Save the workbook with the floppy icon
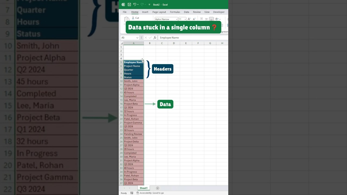Image resolution: width=347 pixels, height=195 pixels. point(129,5)
